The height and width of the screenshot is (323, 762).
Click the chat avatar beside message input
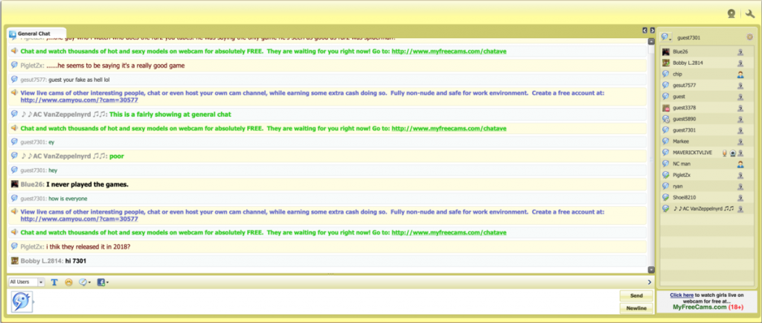pyautogui.click(x=20, y=303)
